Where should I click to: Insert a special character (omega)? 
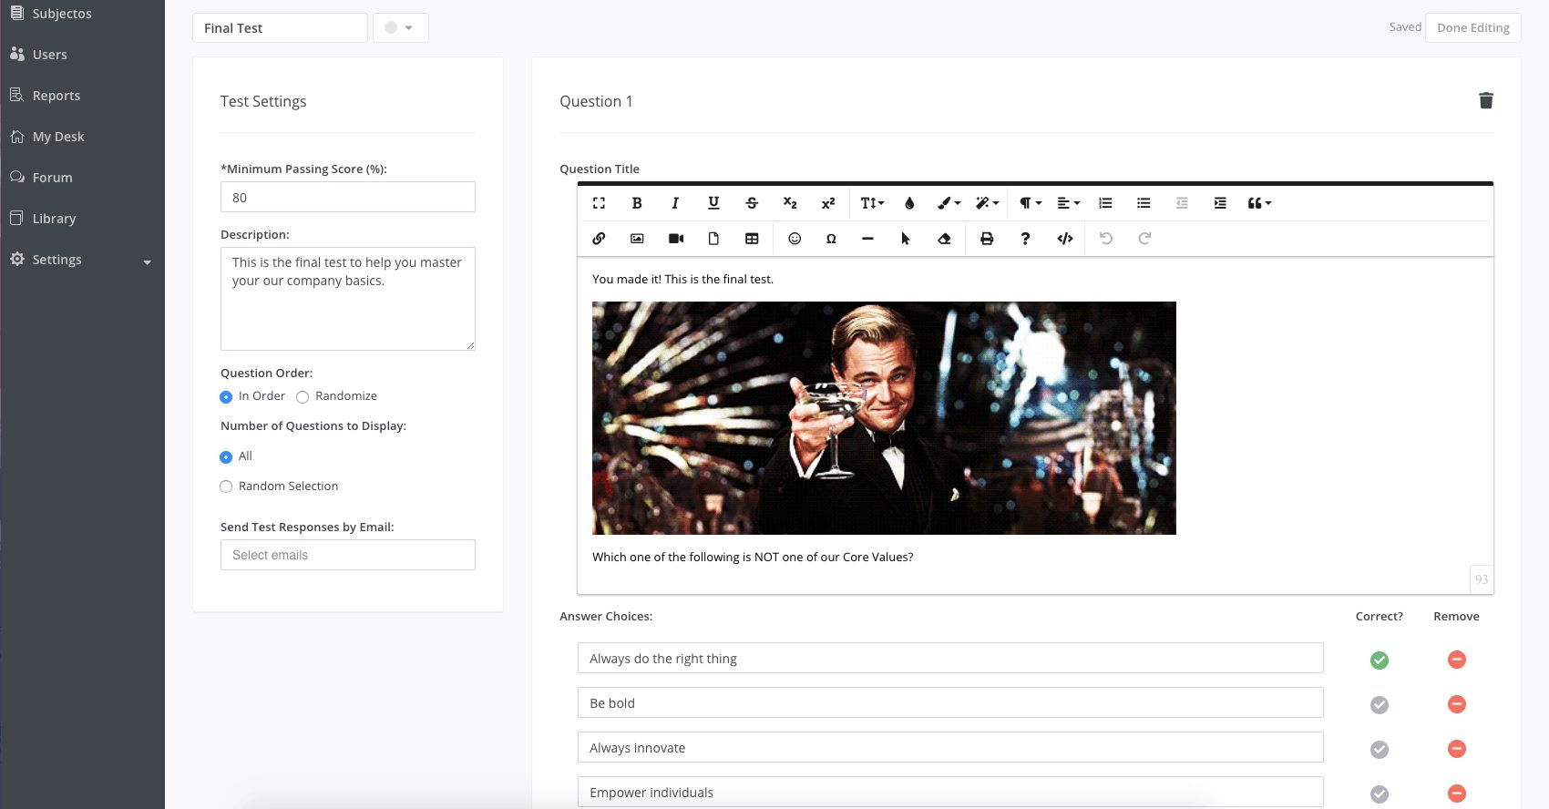pyautogui.click(x=831, y=239)
